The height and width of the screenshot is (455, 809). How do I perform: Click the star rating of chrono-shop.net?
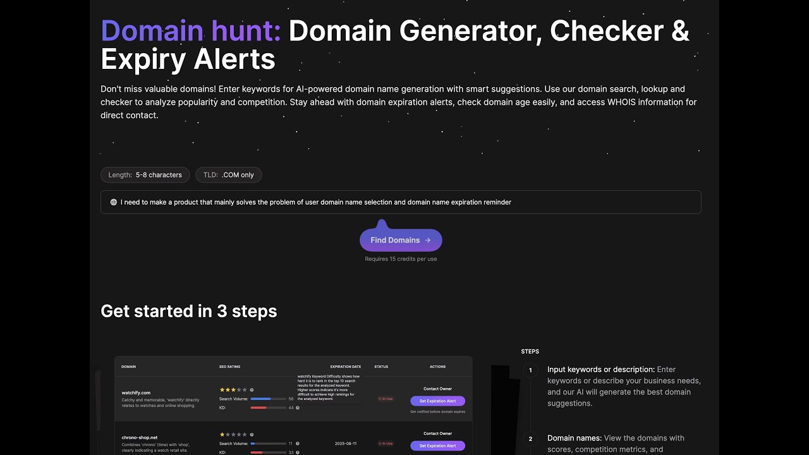coord(233,435)
